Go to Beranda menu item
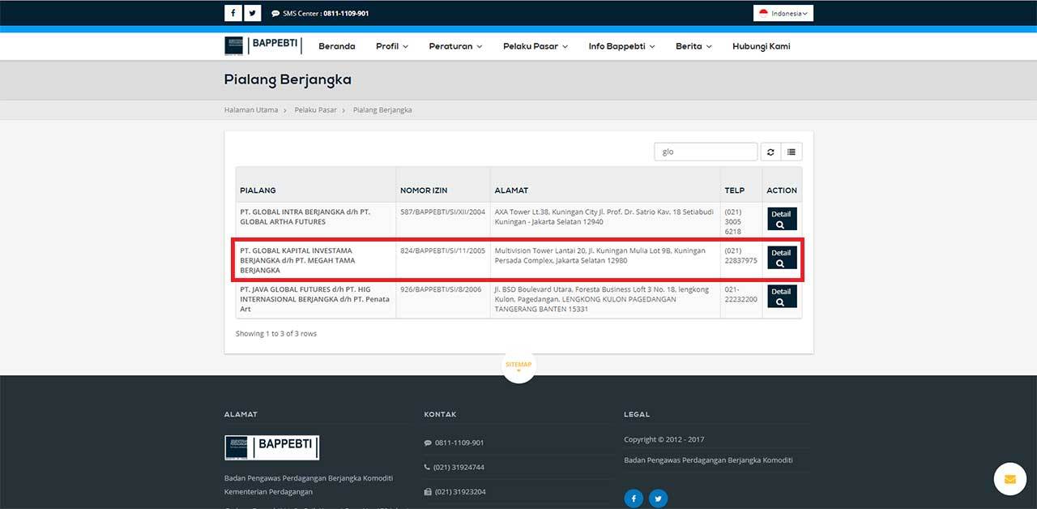The width and height of the screenshot is (1037, 509). click(x=337, y=46)
